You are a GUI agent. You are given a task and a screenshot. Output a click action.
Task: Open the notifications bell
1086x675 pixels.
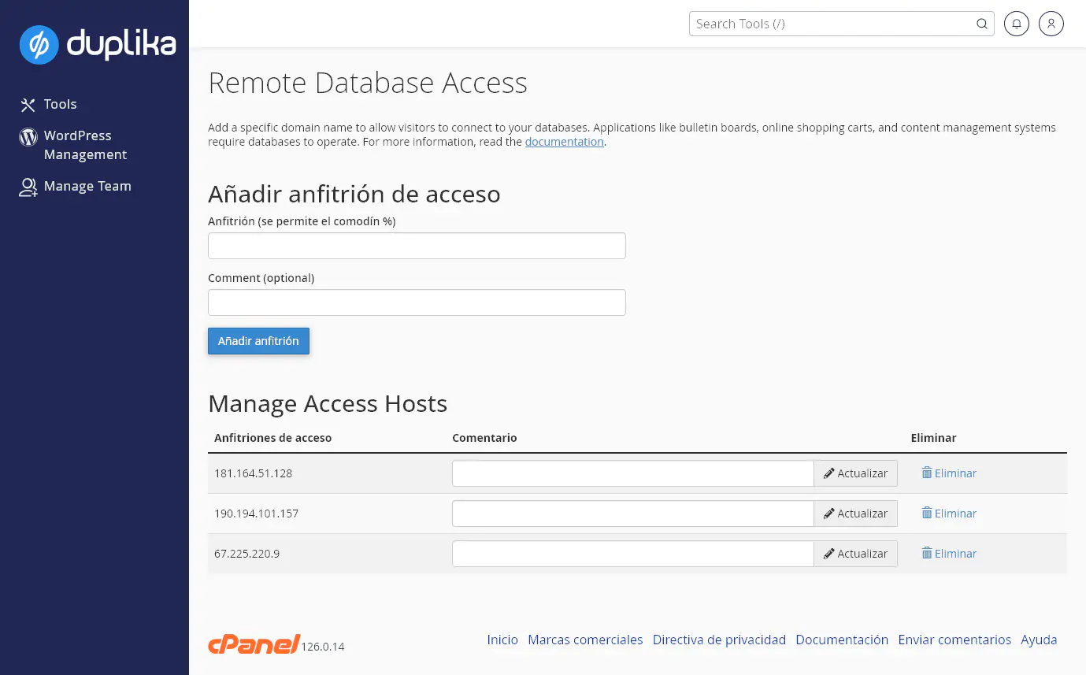[1016, 24]
